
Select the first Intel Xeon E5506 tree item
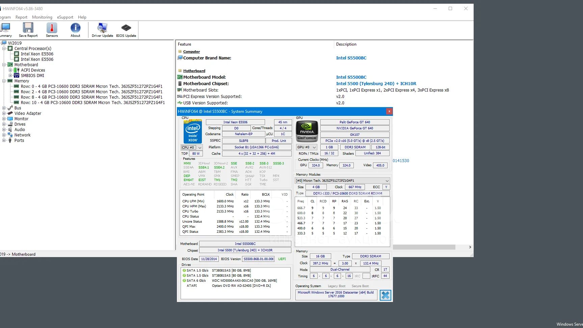(x=37, y=54)
